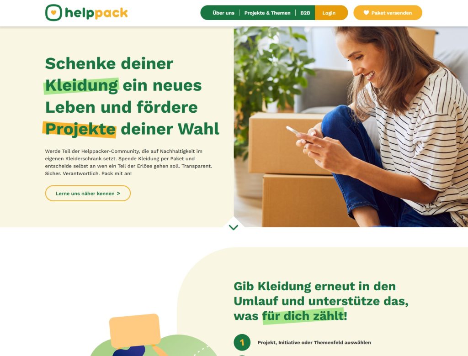
Task: Click the highlighted word Kleidung in headline
Action: coord(81,85)
